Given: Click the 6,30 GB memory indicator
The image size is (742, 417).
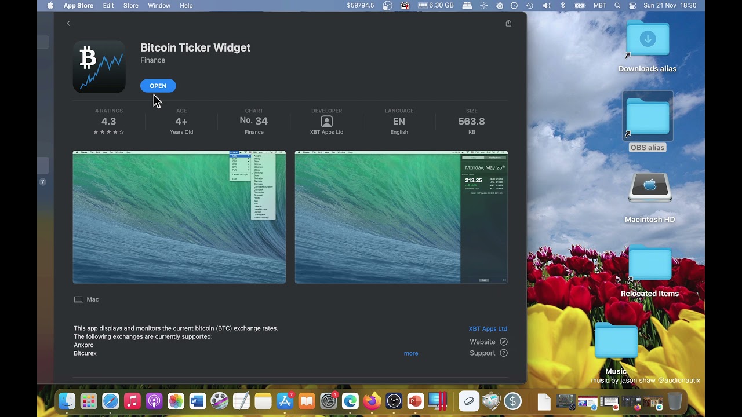Looking at the screenshot, I should tap(436, 5).
